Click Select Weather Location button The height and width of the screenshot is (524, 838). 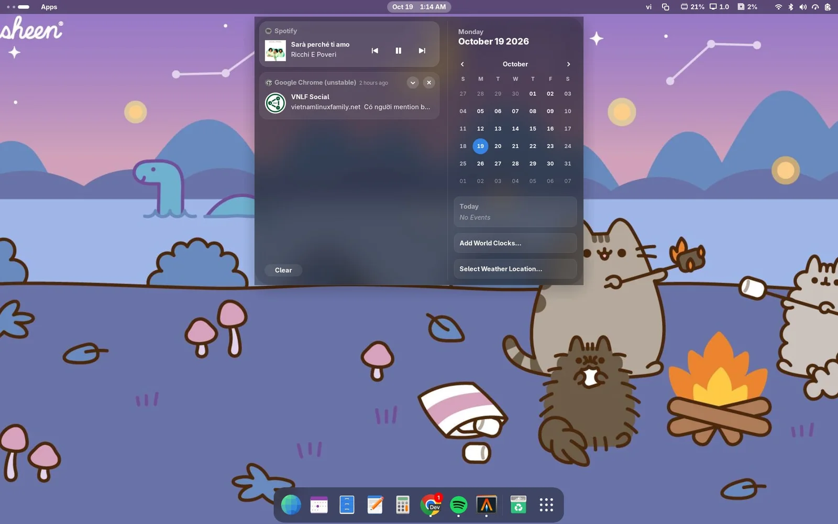515,269
